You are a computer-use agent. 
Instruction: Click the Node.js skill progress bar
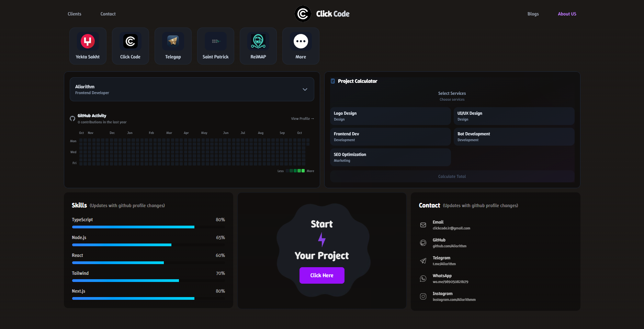148,245
